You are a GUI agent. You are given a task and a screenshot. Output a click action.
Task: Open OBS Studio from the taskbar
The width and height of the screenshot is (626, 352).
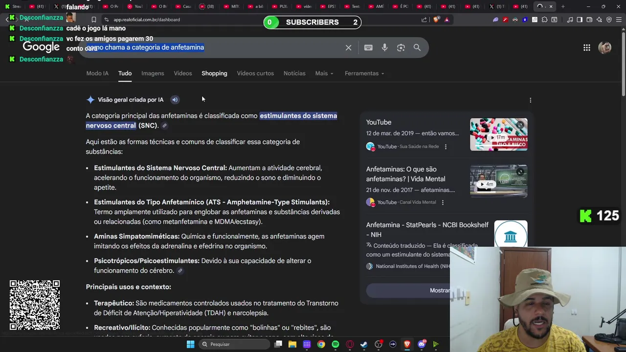click(x=379, y=344)
